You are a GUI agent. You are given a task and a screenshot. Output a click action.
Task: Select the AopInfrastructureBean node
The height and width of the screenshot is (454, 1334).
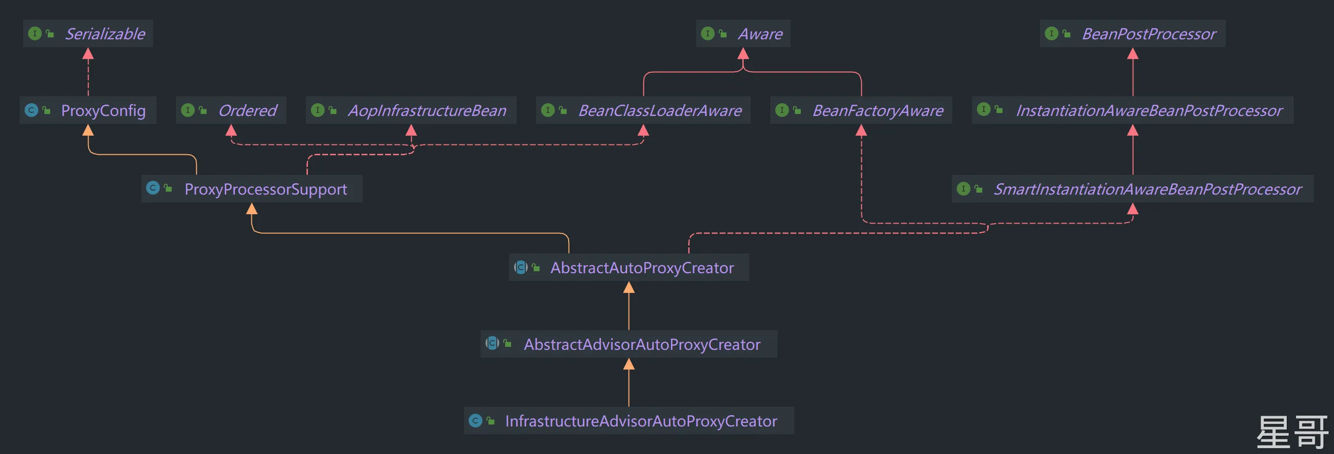(427, 111)
